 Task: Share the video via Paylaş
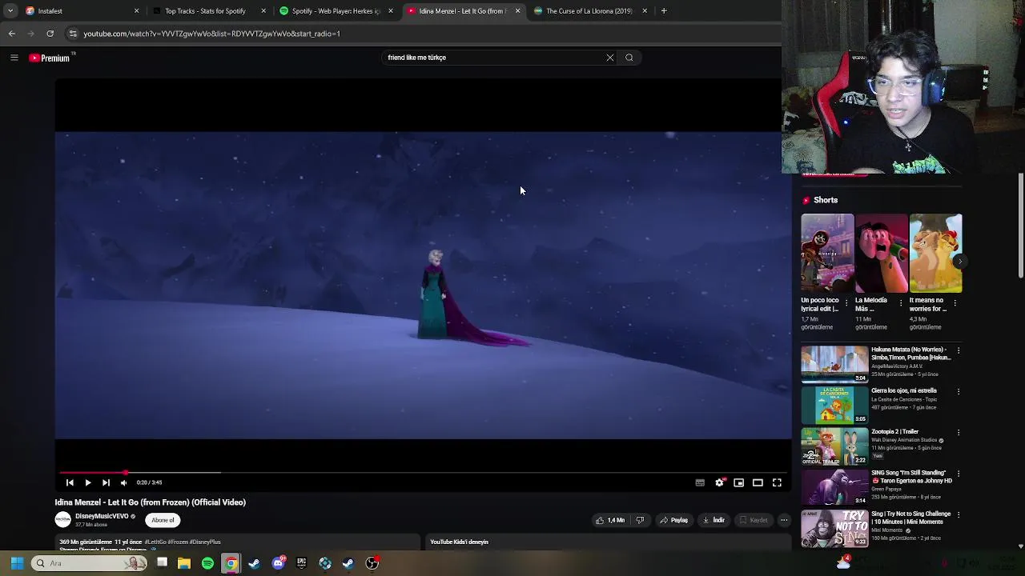673,520
